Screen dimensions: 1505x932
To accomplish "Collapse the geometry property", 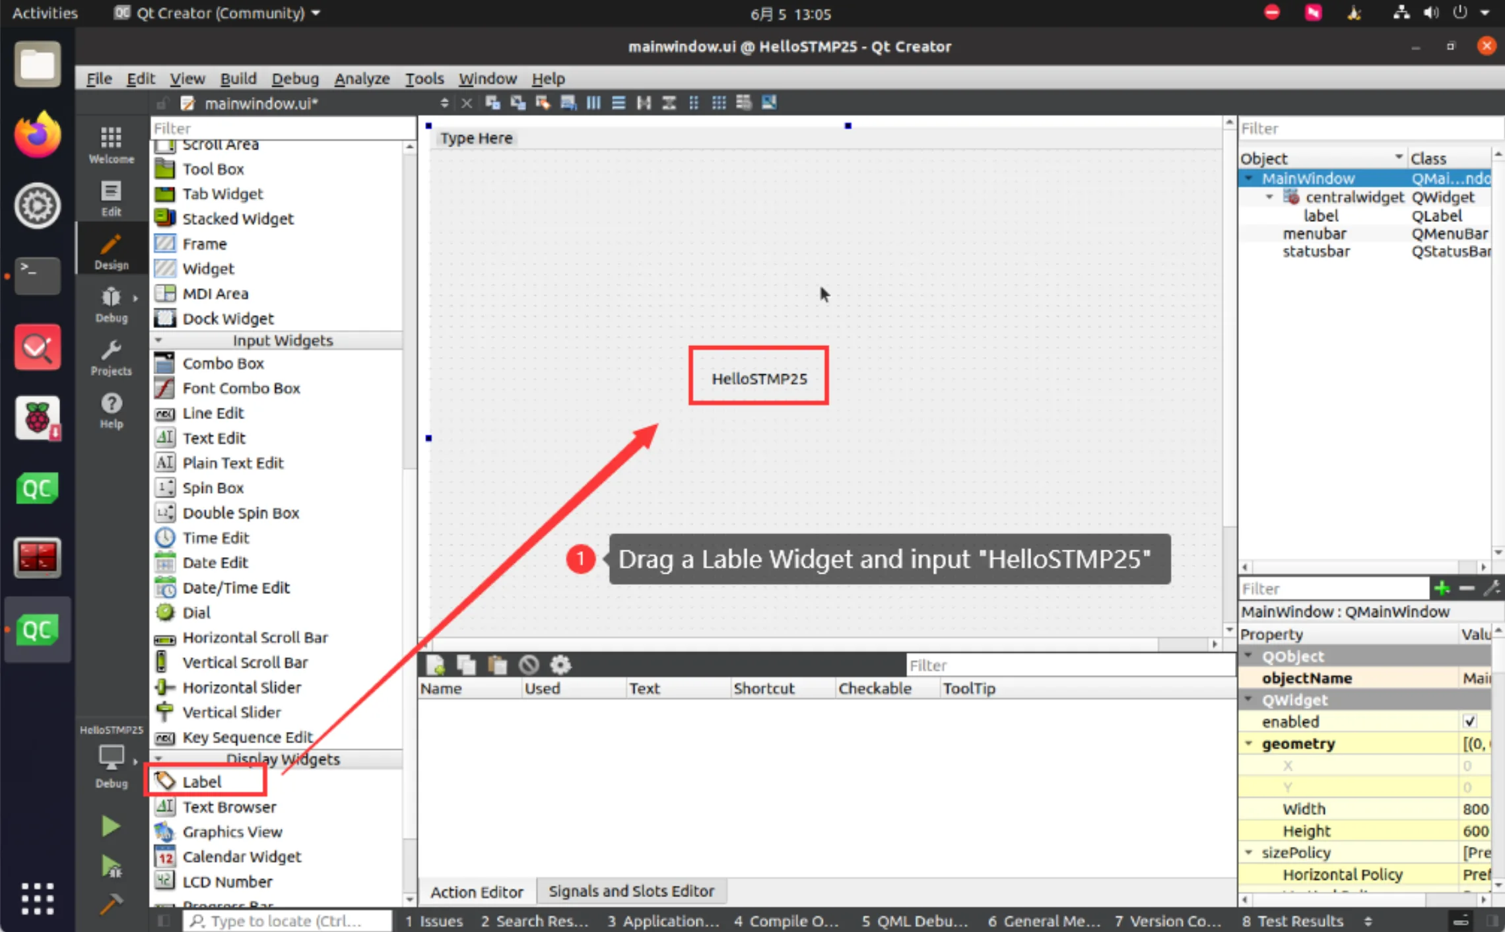I will [x=1249, y=743].
